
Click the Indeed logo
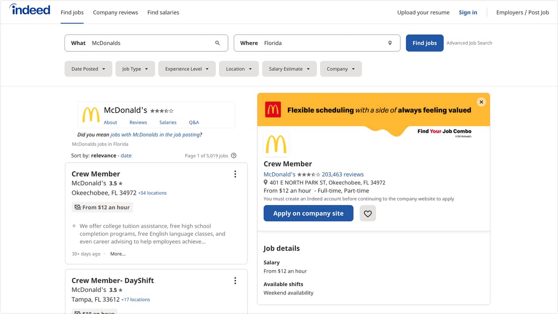30,10
